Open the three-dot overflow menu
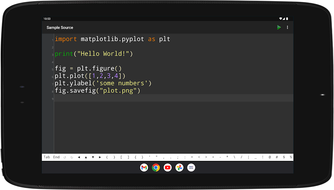Image resolution: width=334 pixels, height=190 pixels. [288, 27]
